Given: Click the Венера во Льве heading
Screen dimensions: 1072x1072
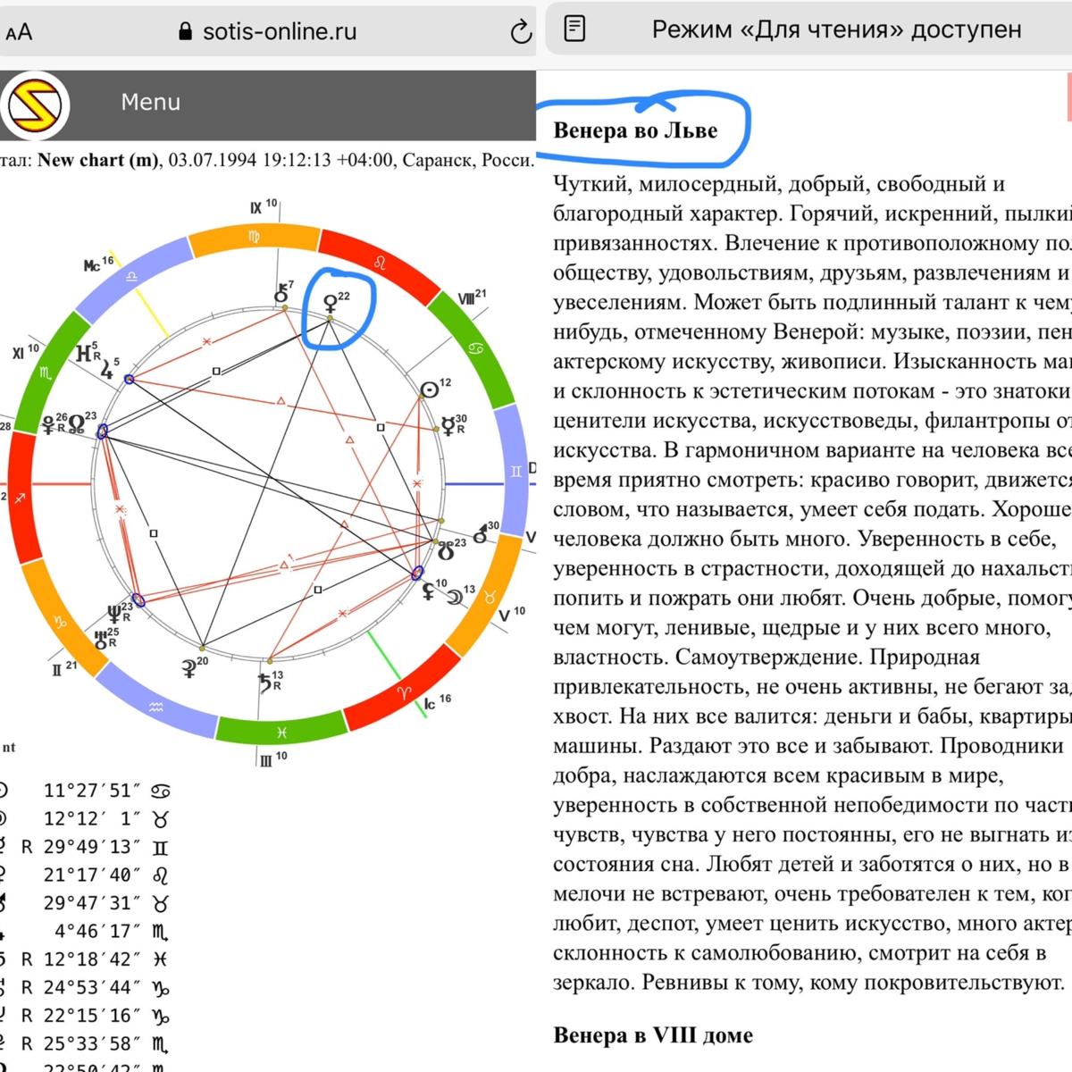Looking at the screenshot, I should pos(635,131).
